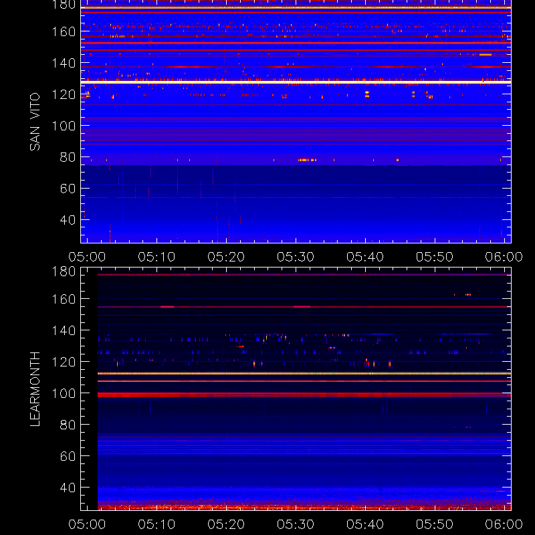
Task: Click San Vito's 80 frequency label
Action: pyautogui.click(x=68, y=157)
